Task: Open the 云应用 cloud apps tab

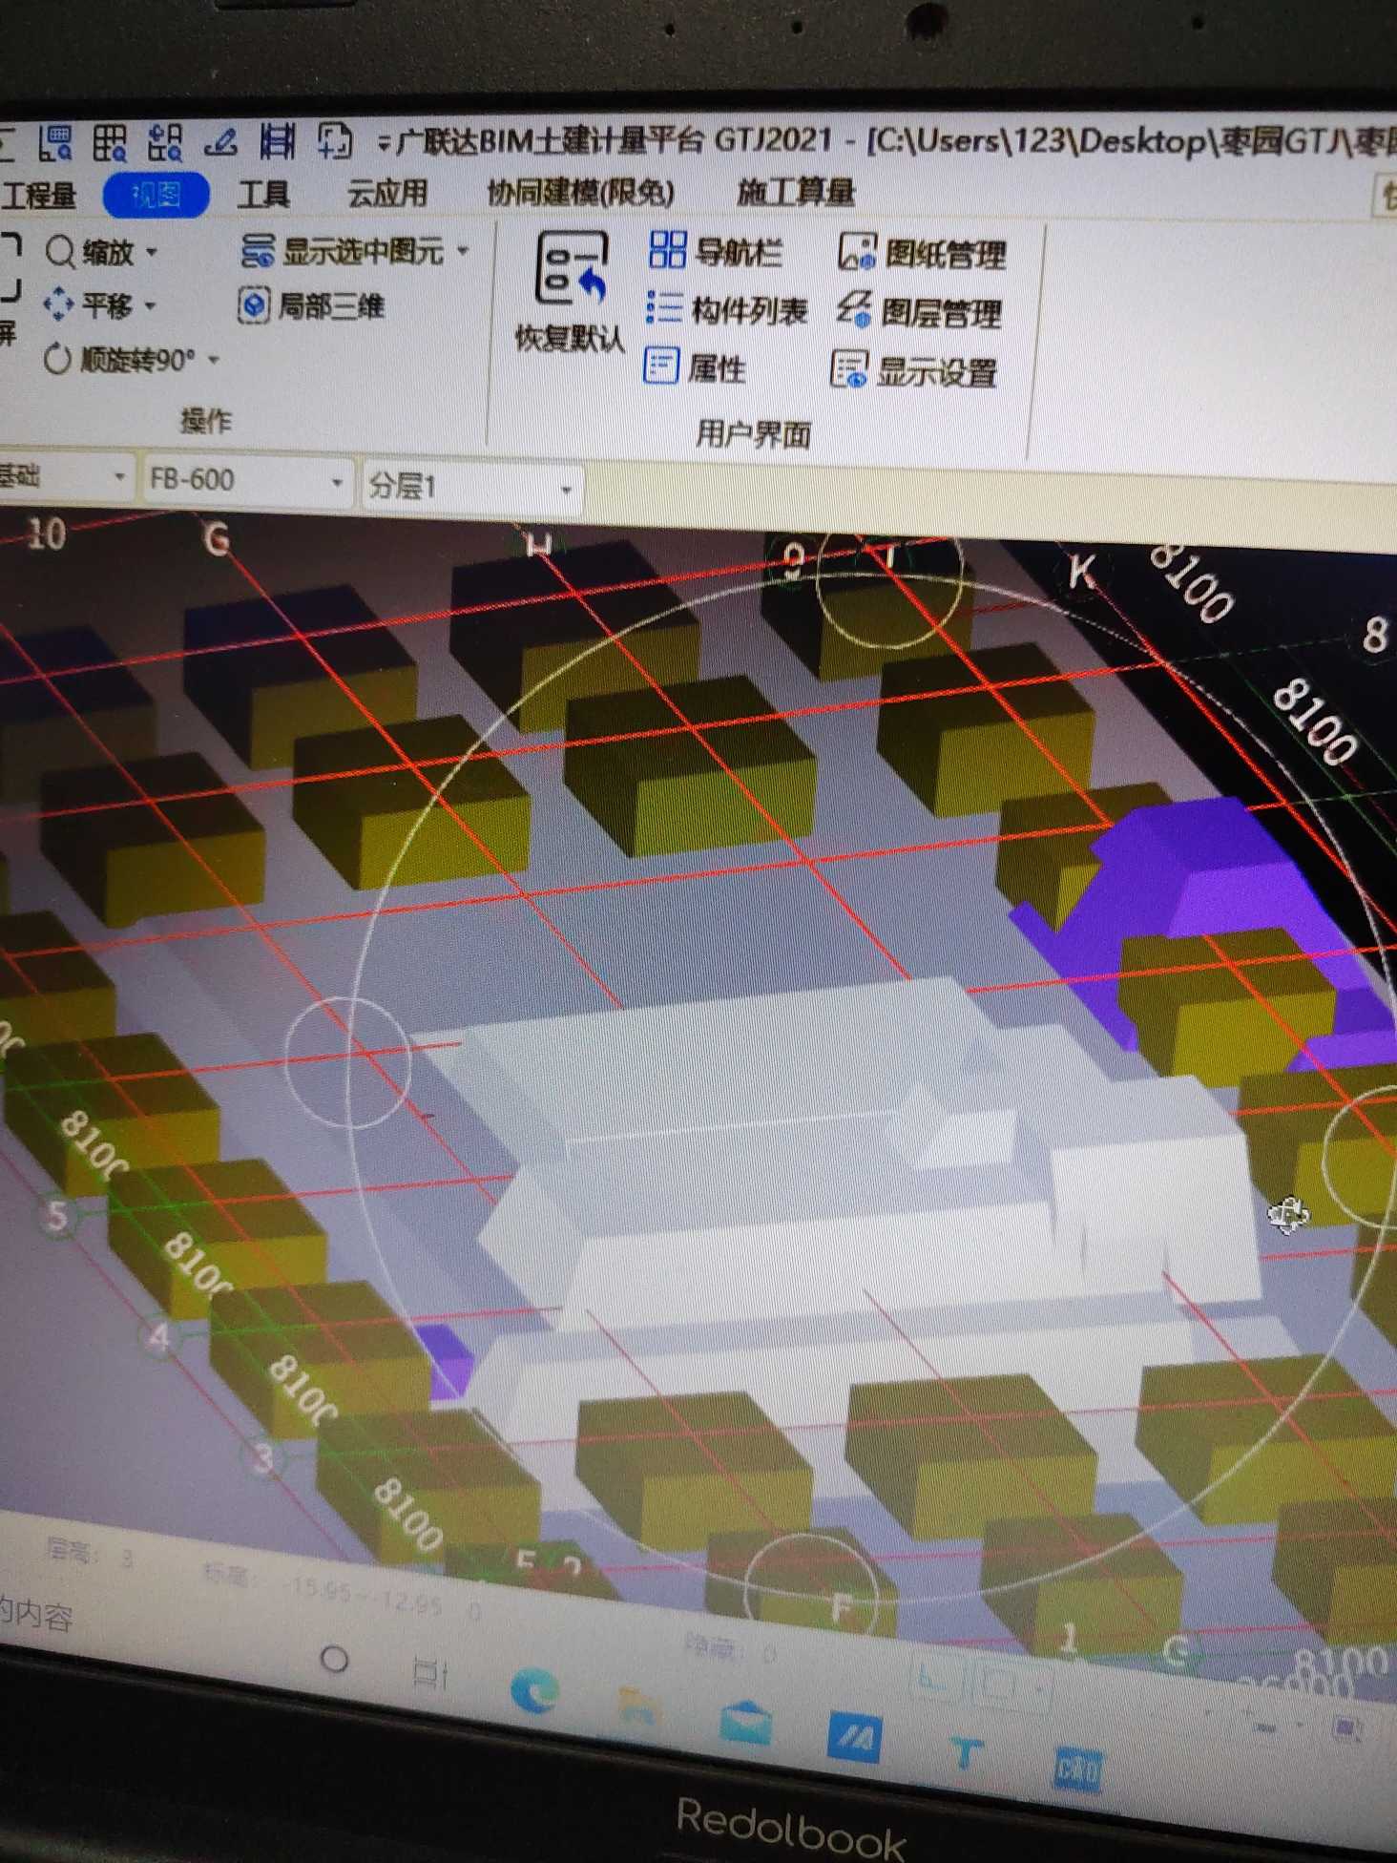Action: [x=386, y=194]
